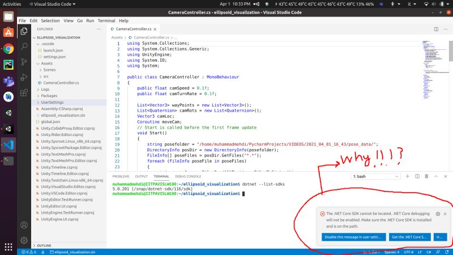
Task: Open the Extensions view
Action: click(24, 92)
